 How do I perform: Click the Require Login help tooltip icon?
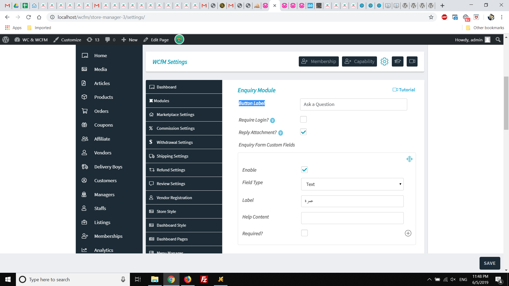pyautogui.click(x=273, y=120)
